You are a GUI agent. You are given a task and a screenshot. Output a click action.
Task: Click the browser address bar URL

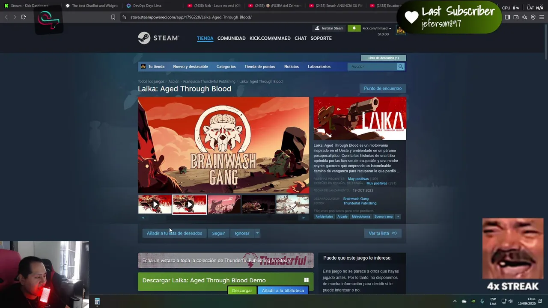coord(191,17)
